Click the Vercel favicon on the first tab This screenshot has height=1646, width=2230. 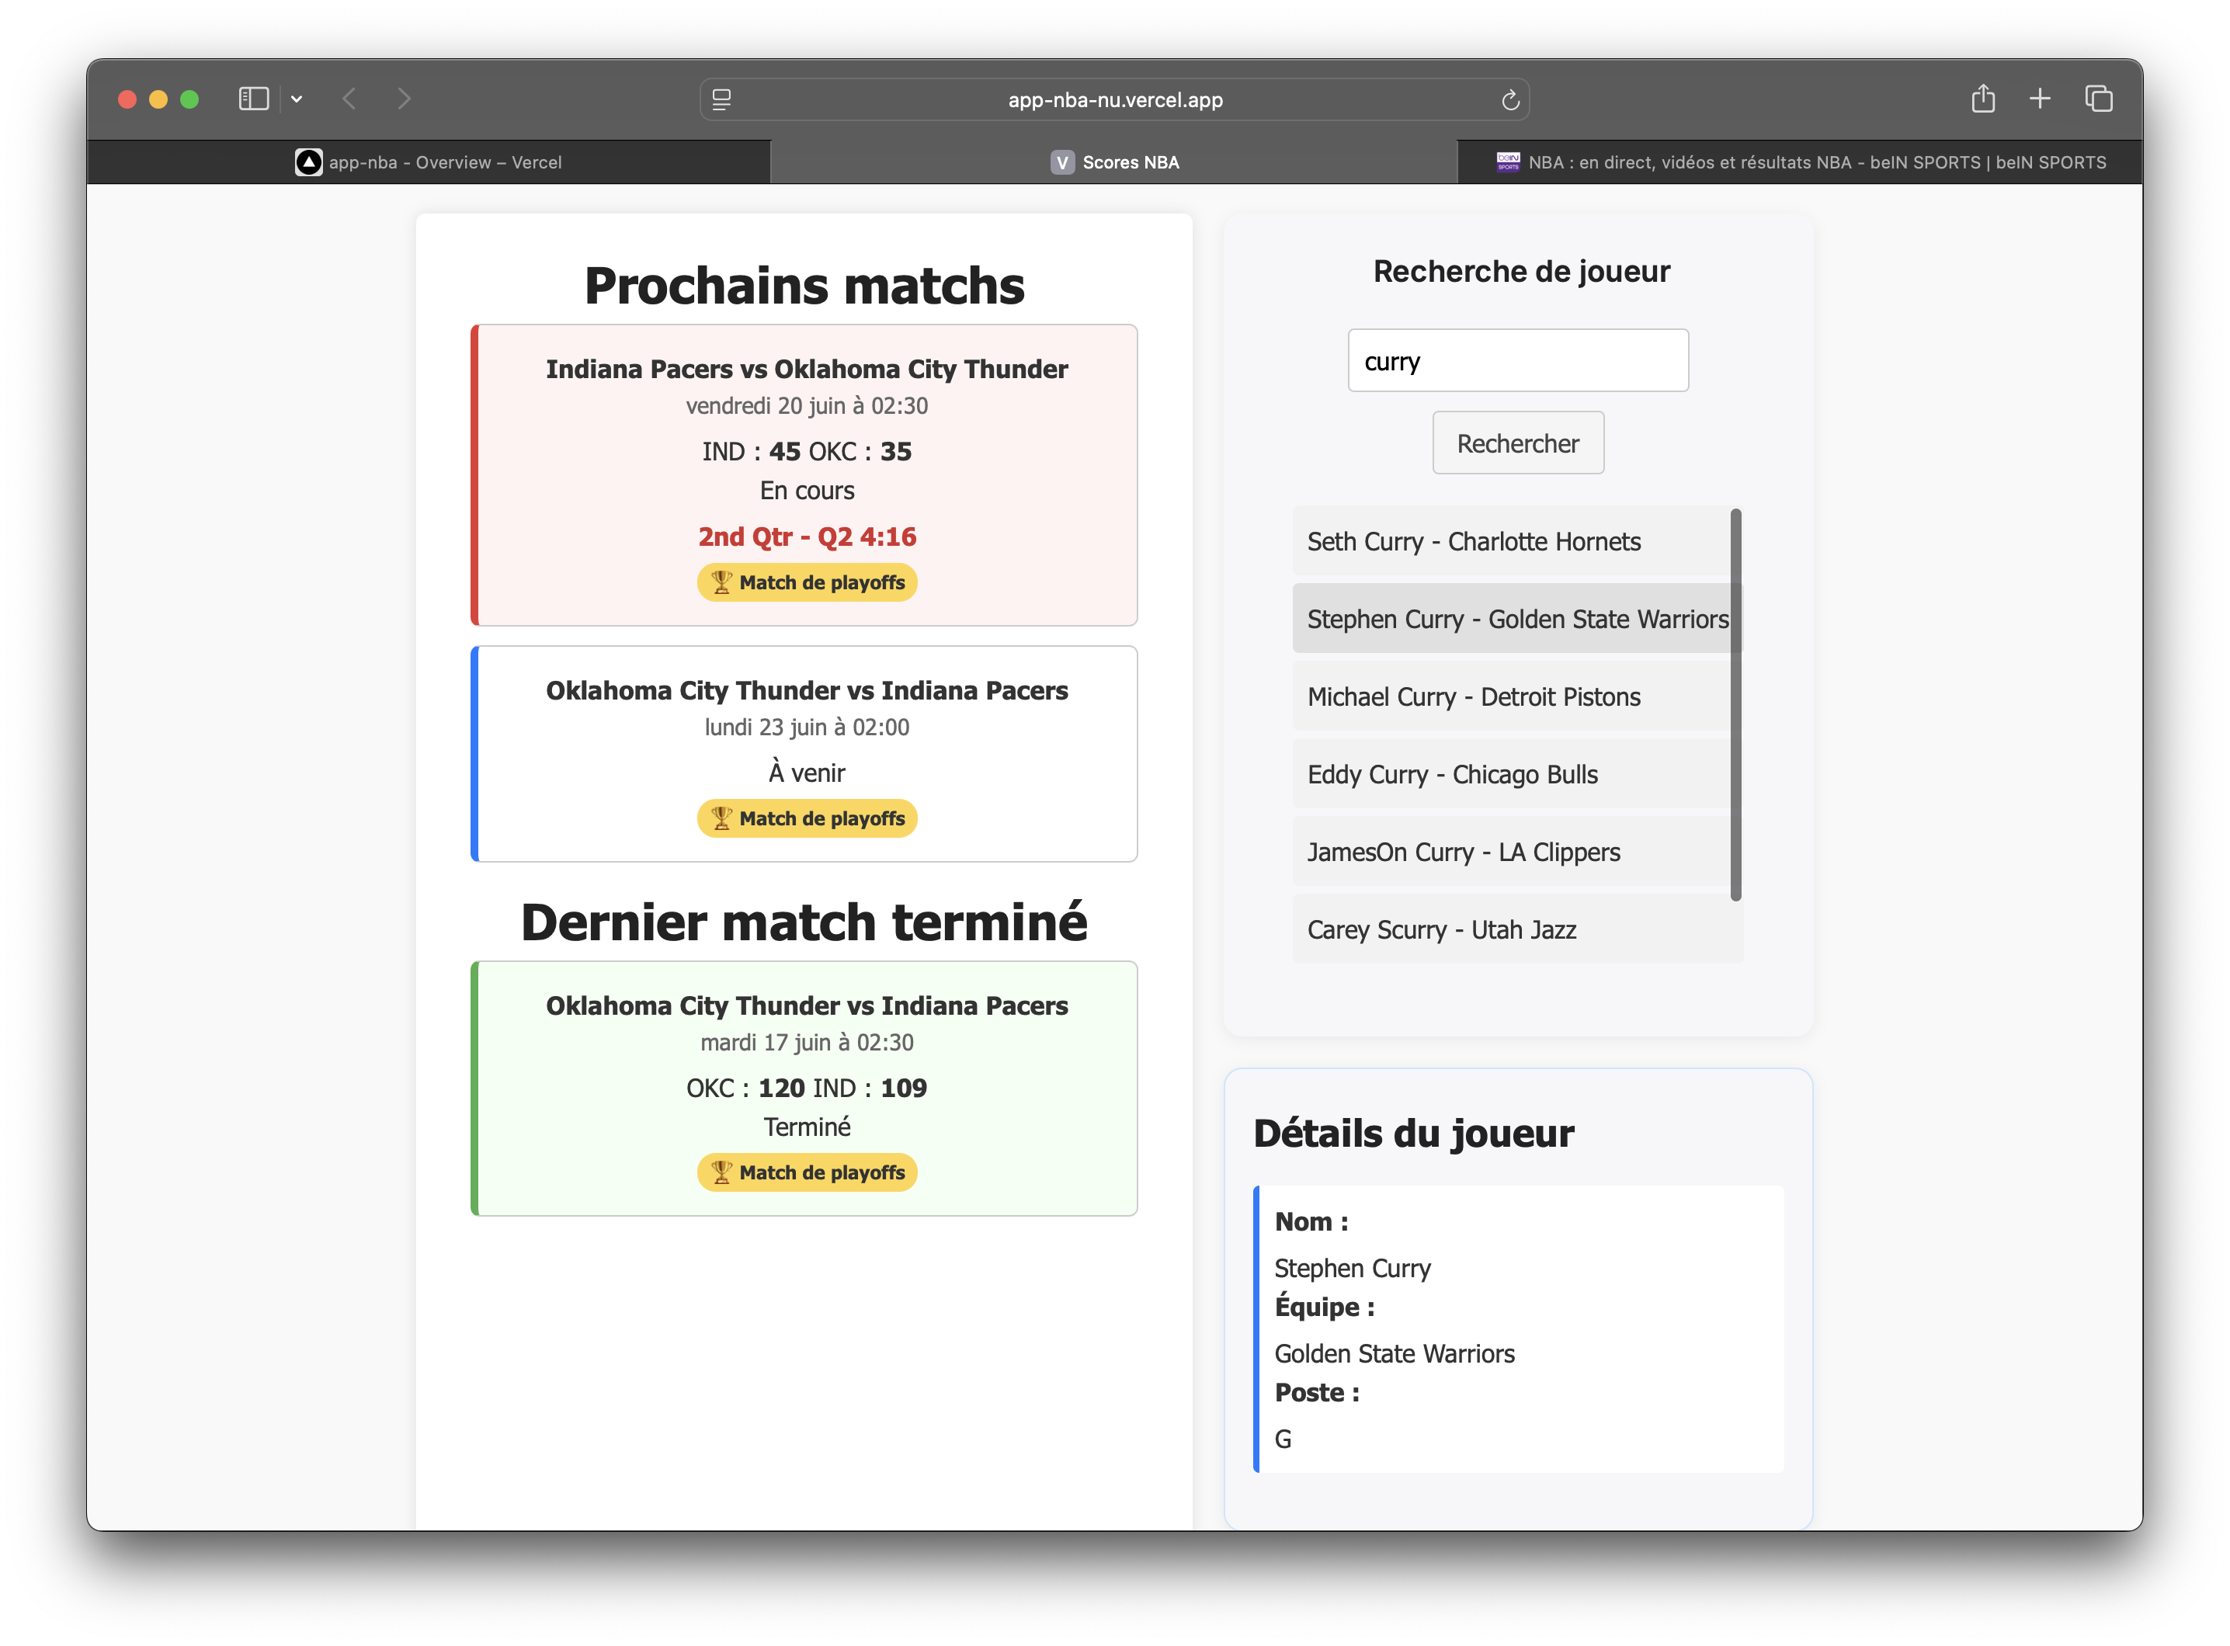click(x=309, y=161)
